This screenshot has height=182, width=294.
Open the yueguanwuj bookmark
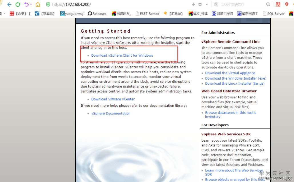tap(72, 13)
